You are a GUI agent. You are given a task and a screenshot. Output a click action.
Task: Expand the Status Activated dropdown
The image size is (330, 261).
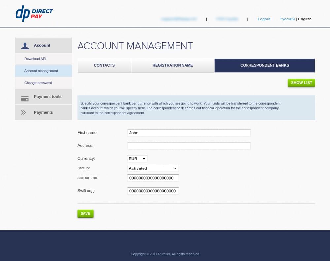click(x=153, y=168)
